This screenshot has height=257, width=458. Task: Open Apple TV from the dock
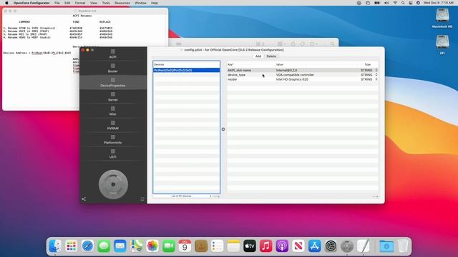click(x=250, y=246)
